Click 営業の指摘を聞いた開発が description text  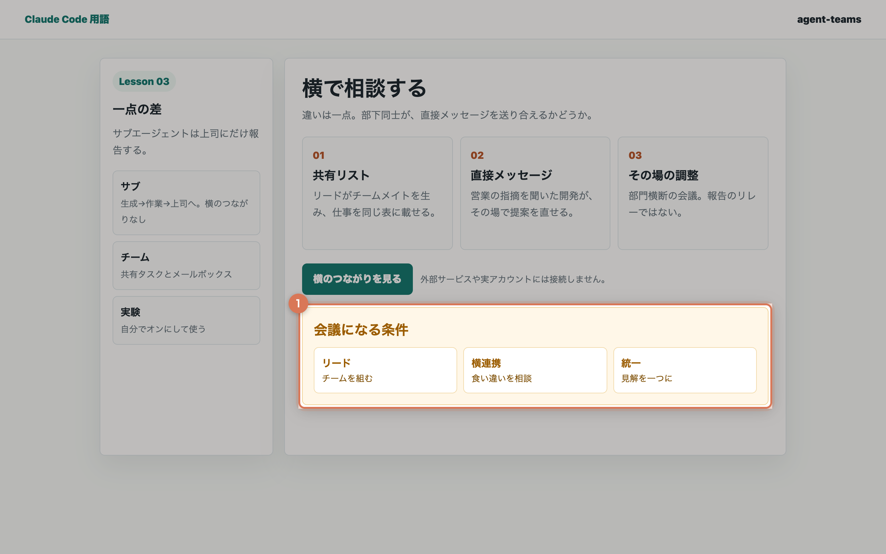tap(532, 204)
